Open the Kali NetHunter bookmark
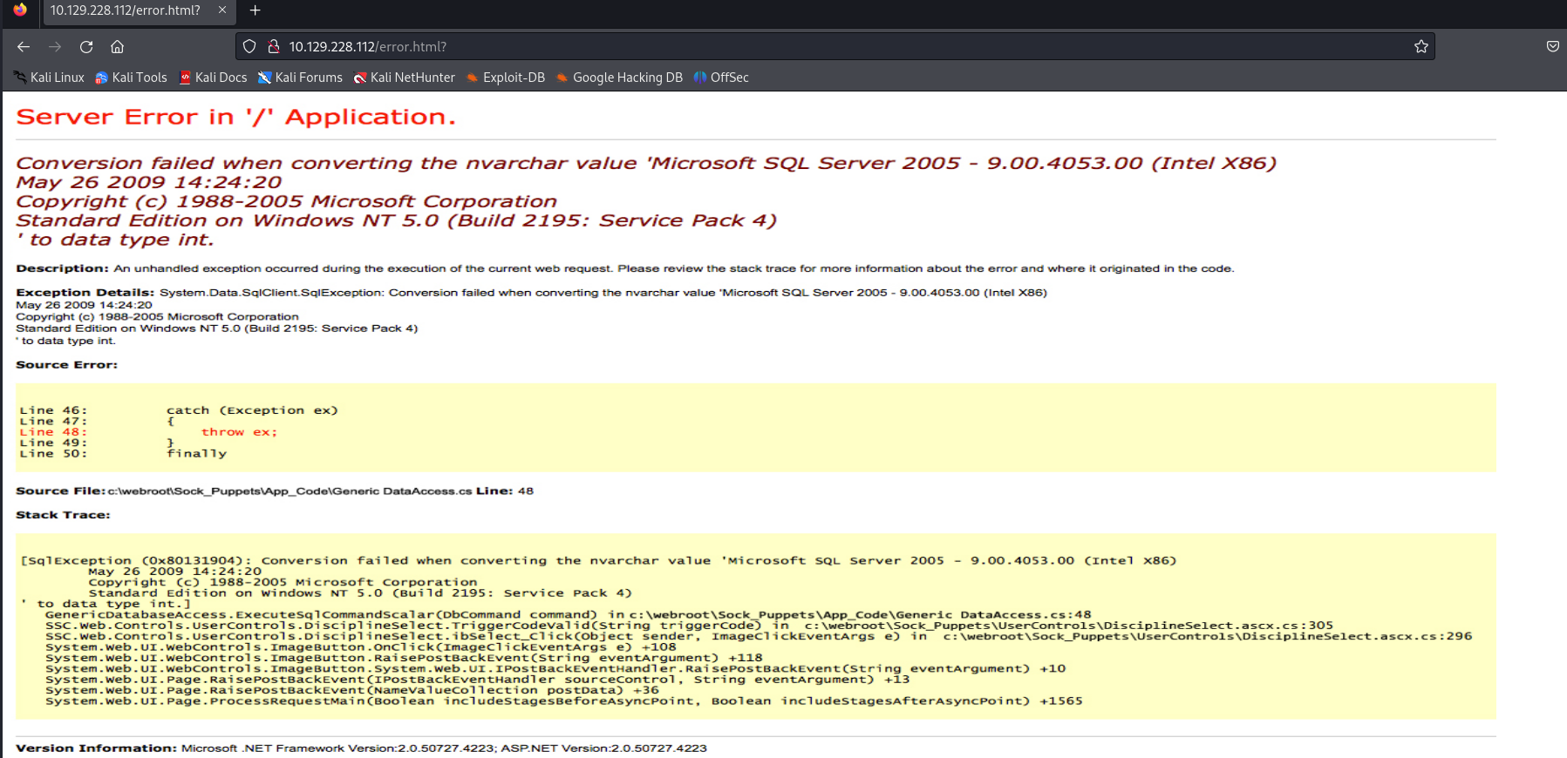The width and height of the screenshot is (1567, 758). [x=404, y=78]
